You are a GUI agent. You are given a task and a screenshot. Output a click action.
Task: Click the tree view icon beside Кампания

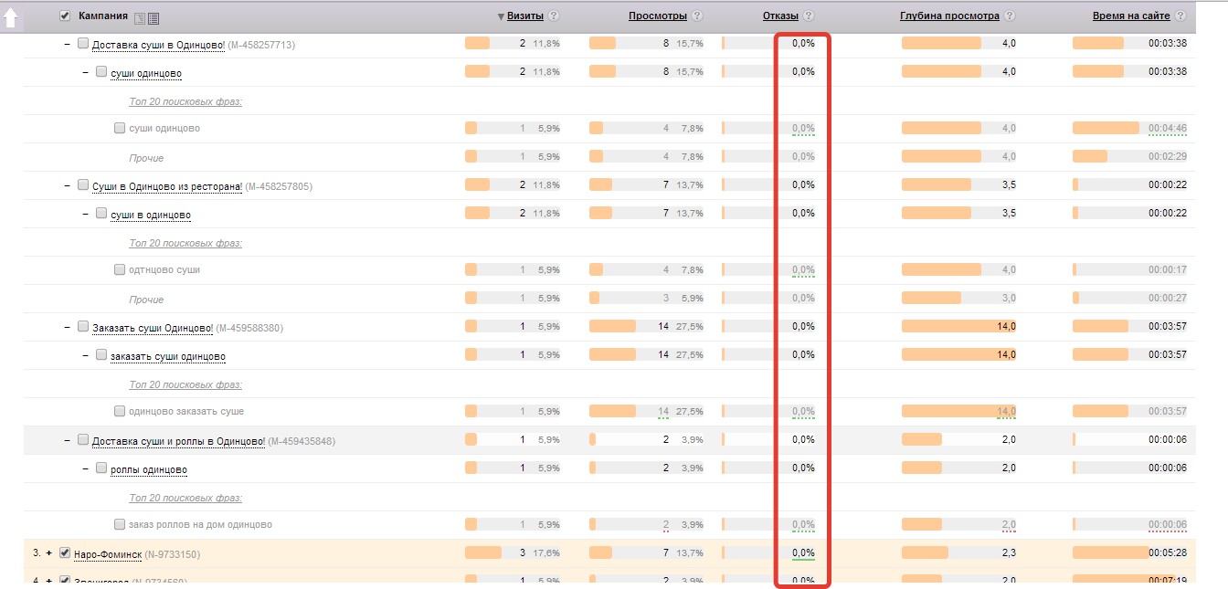coord(139,18)
